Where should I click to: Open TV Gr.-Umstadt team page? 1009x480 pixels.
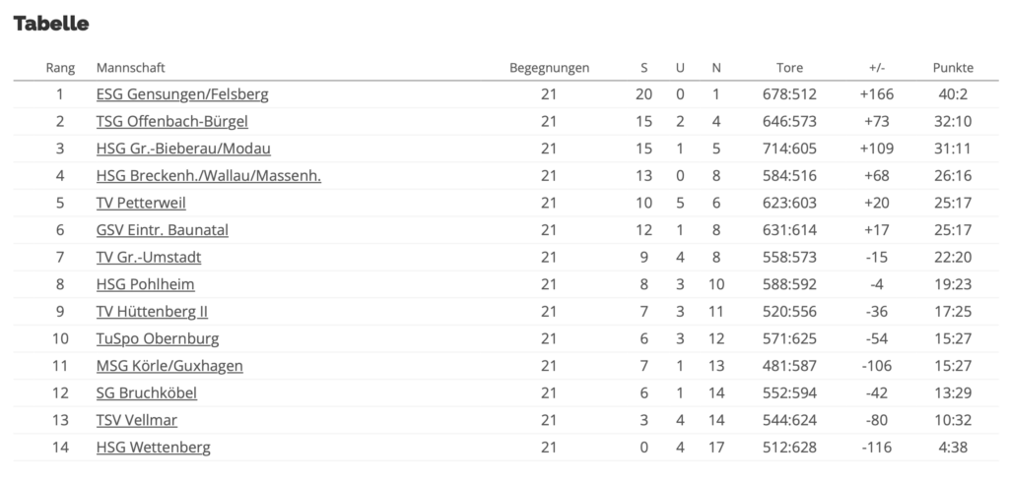(149, 258)
